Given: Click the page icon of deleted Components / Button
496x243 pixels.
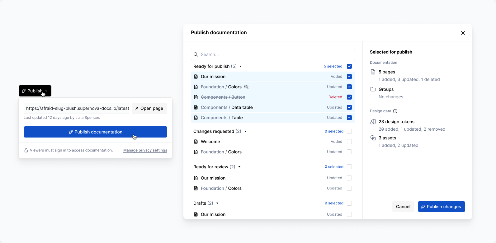Looking at the screenshot, I should click(196, 97).
